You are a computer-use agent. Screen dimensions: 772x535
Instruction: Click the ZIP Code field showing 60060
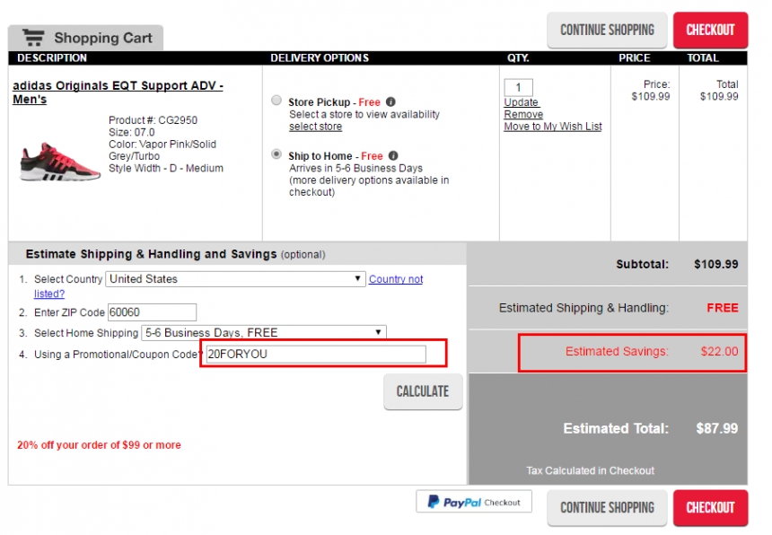152,312
